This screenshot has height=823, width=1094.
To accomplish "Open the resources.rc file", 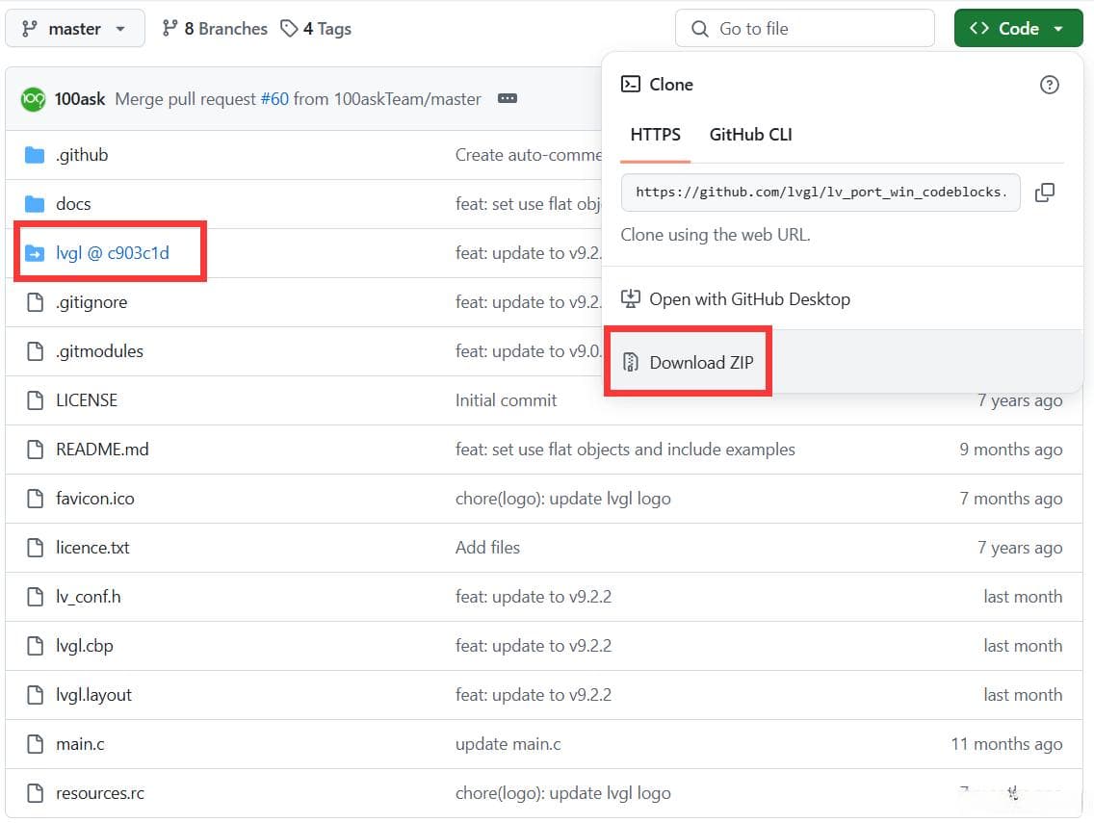I will pos(100,794).
